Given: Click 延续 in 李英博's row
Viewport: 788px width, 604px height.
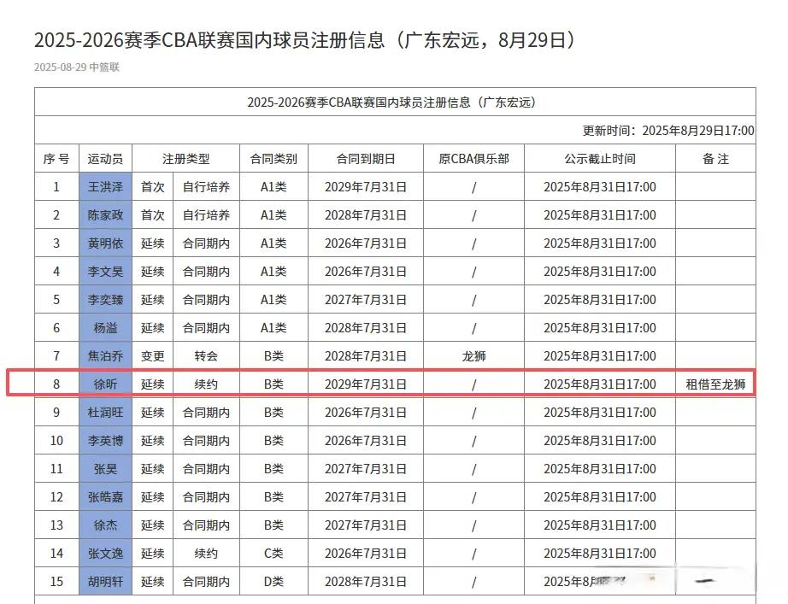Looking at the screenshot, I should pyautogui.click(x=152, y=440).
